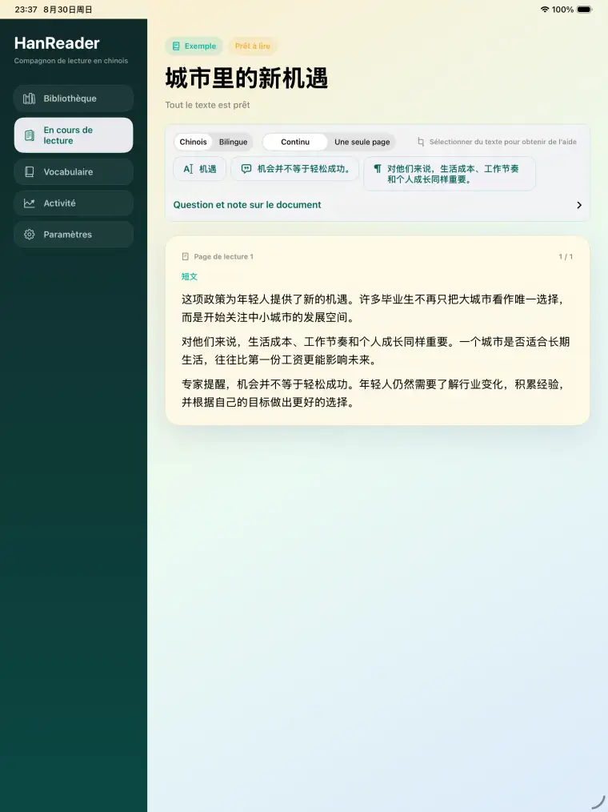Click the speech bubble icon on sentence chip

coord(246,169)
